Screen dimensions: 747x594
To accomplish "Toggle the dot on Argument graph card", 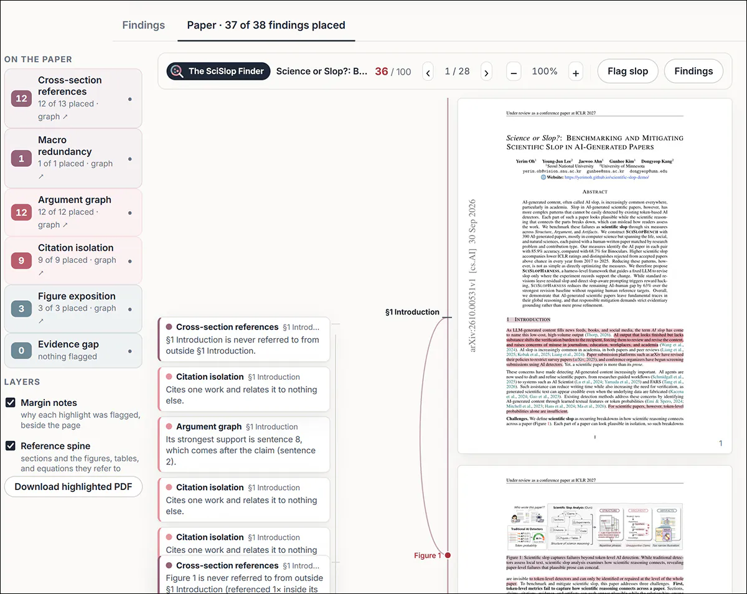I will click(x=129, y=212).
